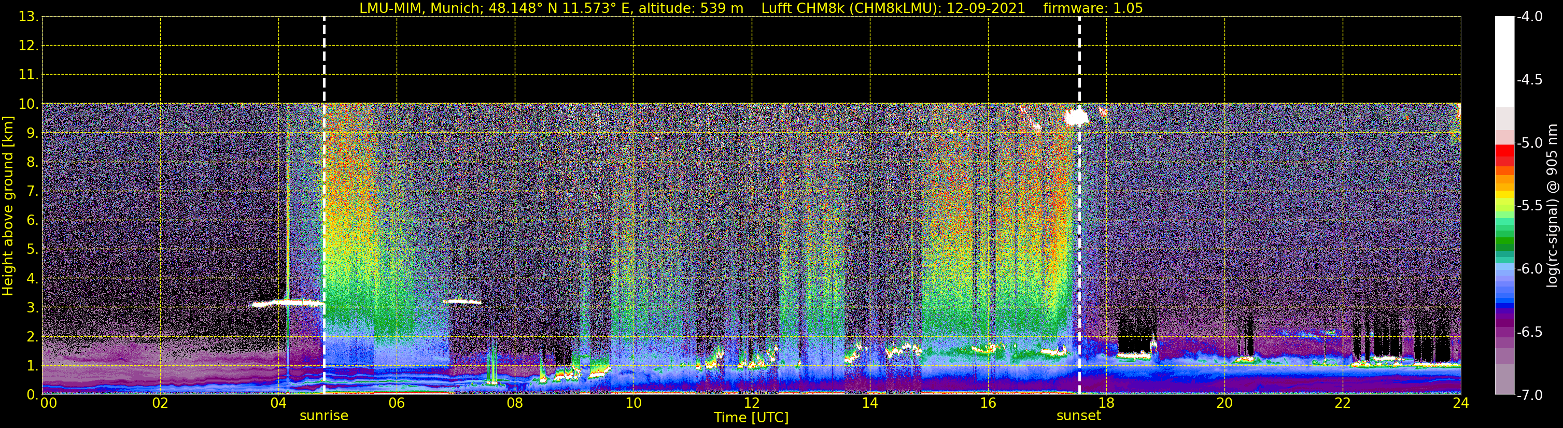Click the y-axis tick label '7.'
The height and width of the screenshot is (428, 1563).
(32, 191)
